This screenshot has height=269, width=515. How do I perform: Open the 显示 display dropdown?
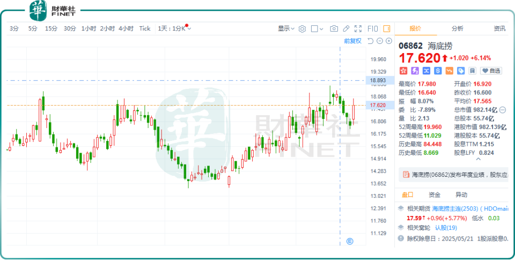coord(286,28)
